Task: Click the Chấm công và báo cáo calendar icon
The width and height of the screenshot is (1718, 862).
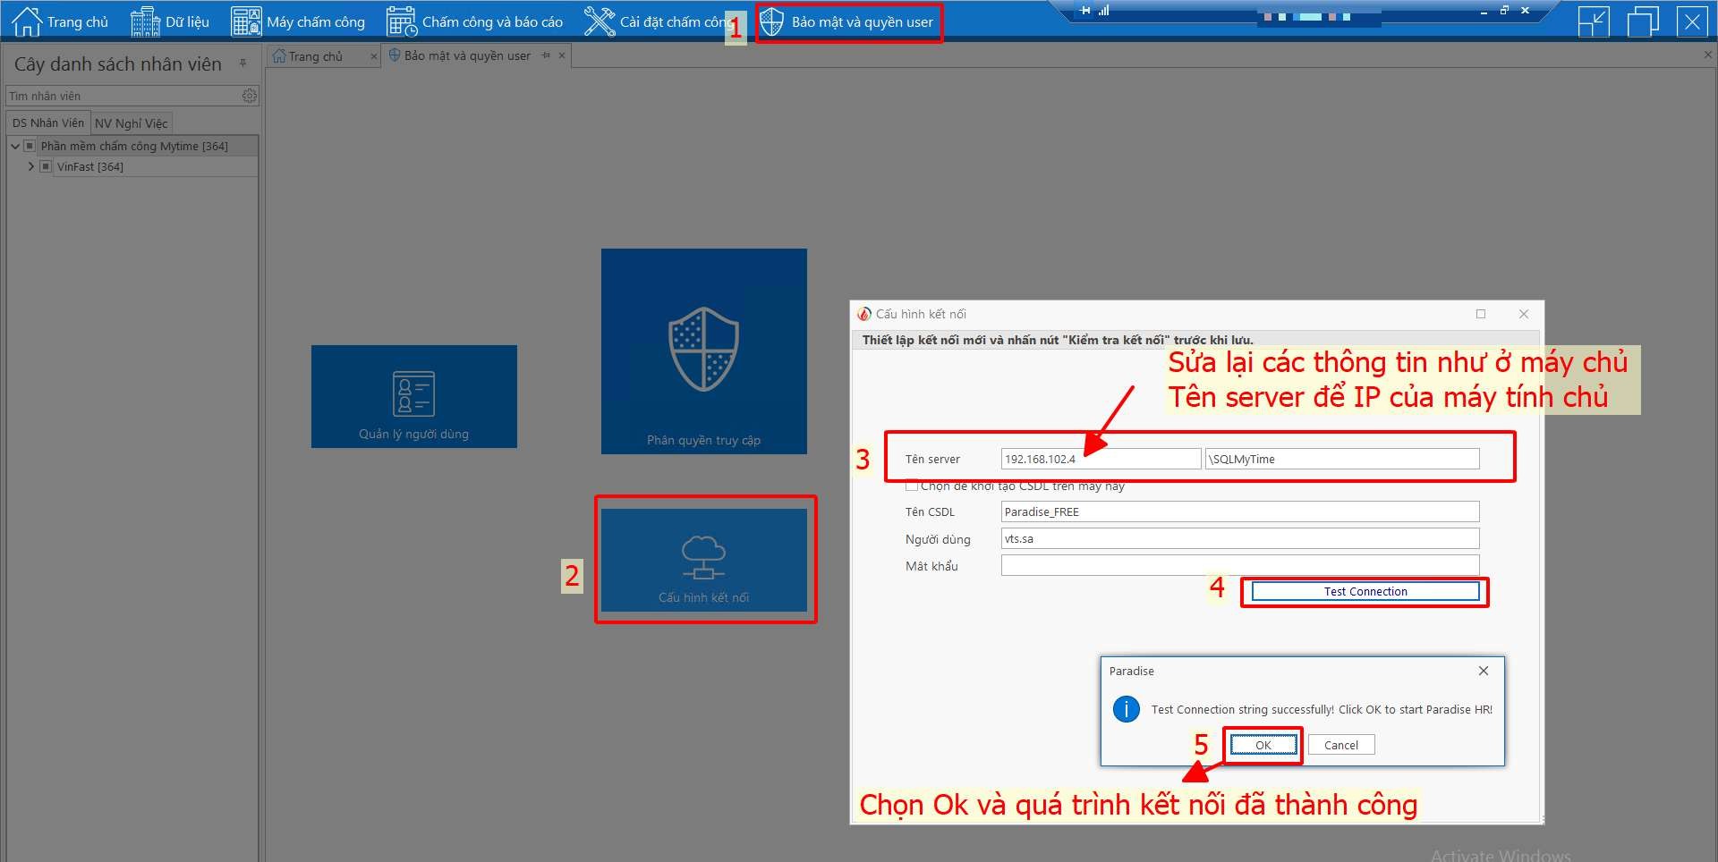Action: click(402, 21)
